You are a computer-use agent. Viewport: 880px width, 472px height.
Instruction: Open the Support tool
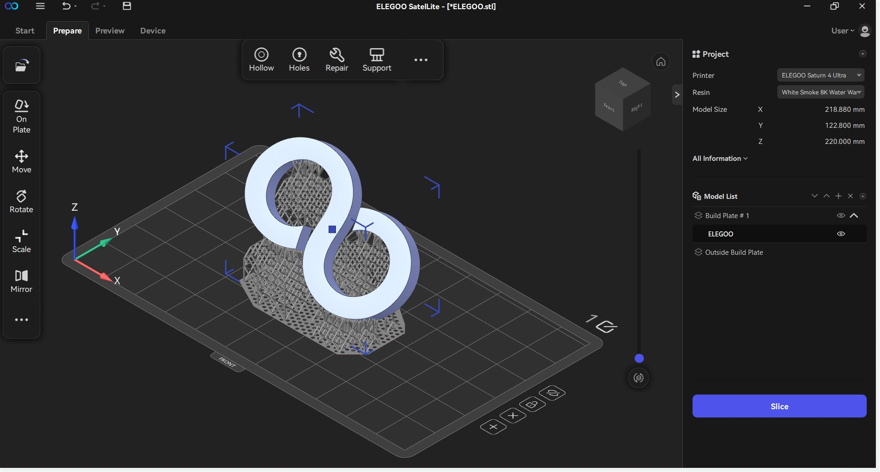point(377,60)
